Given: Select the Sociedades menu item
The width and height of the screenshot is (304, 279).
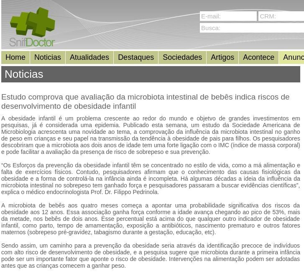Looking at the screenshot, I should click(x=182, y=57).
